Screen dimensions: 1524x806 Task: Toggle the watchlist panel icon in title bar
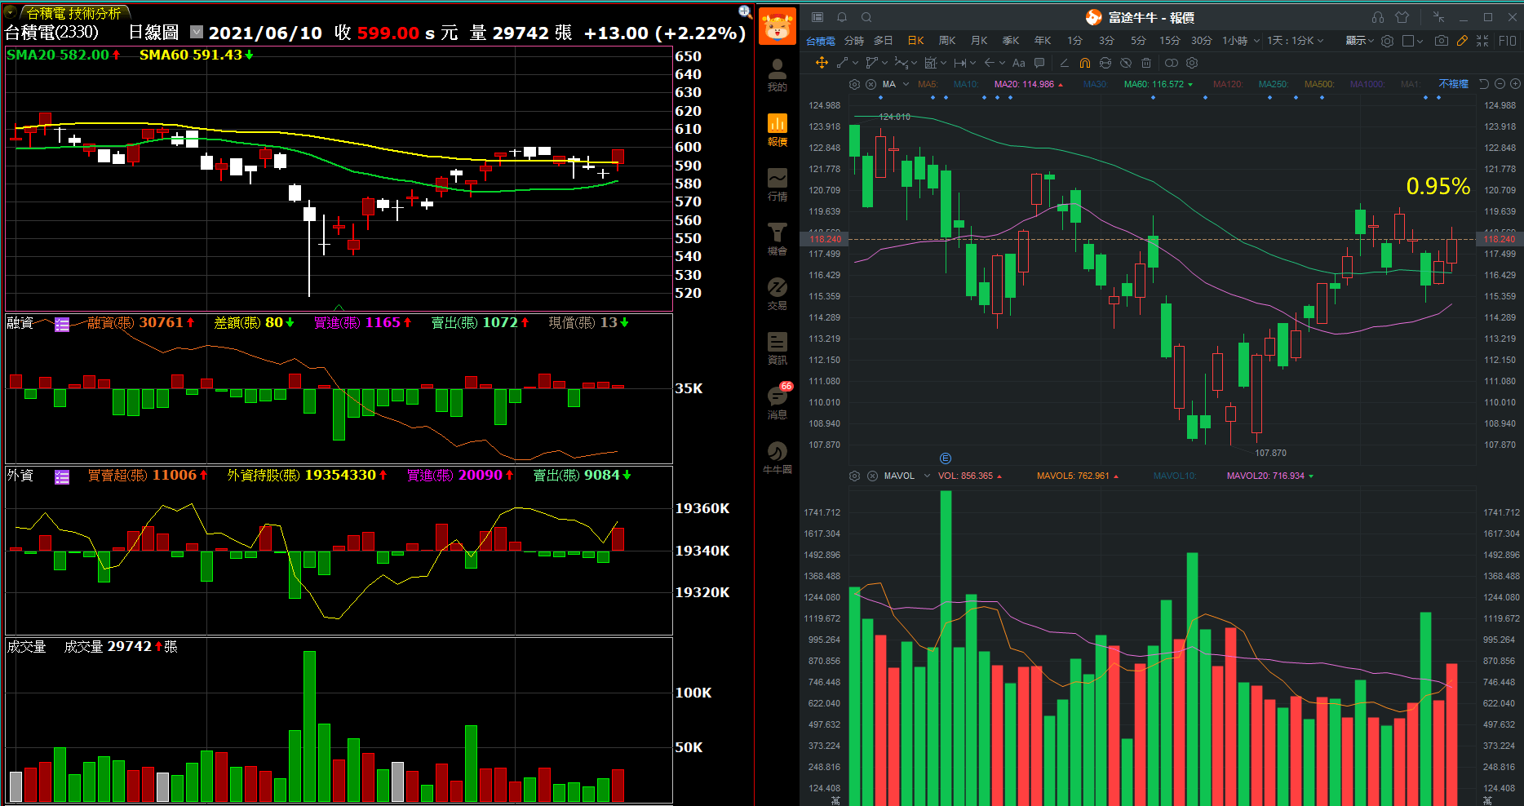click(x=817, y=17)
